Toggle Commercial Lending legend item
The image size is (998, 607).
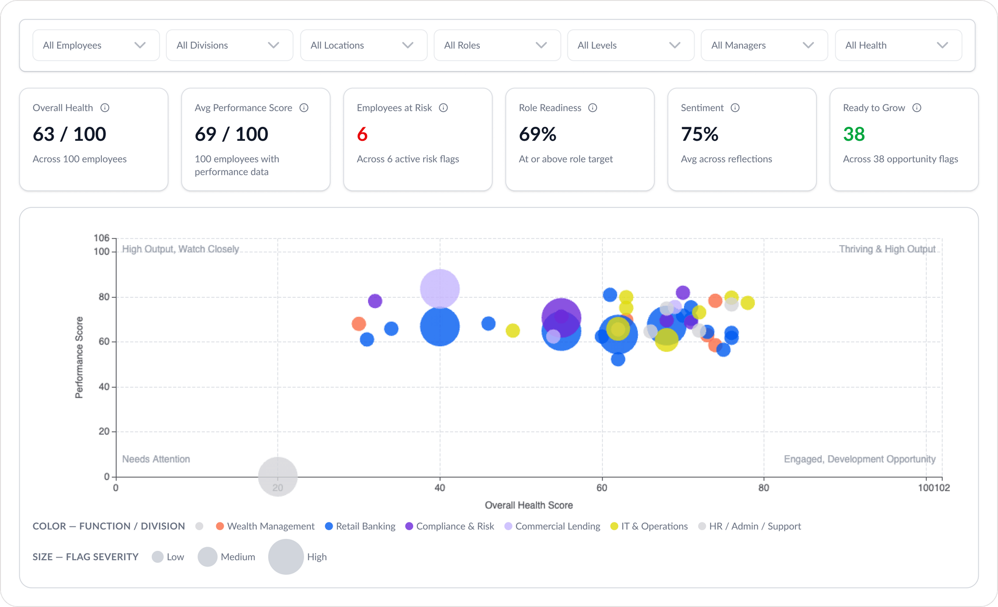(x=552, y=526)
